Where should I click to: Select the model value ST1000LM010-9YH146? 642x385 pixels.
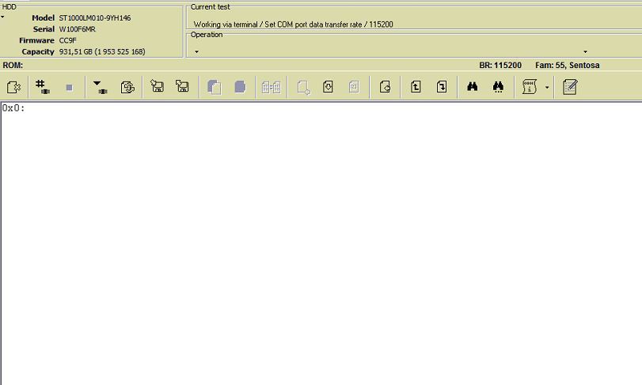[x=95, y=18]
